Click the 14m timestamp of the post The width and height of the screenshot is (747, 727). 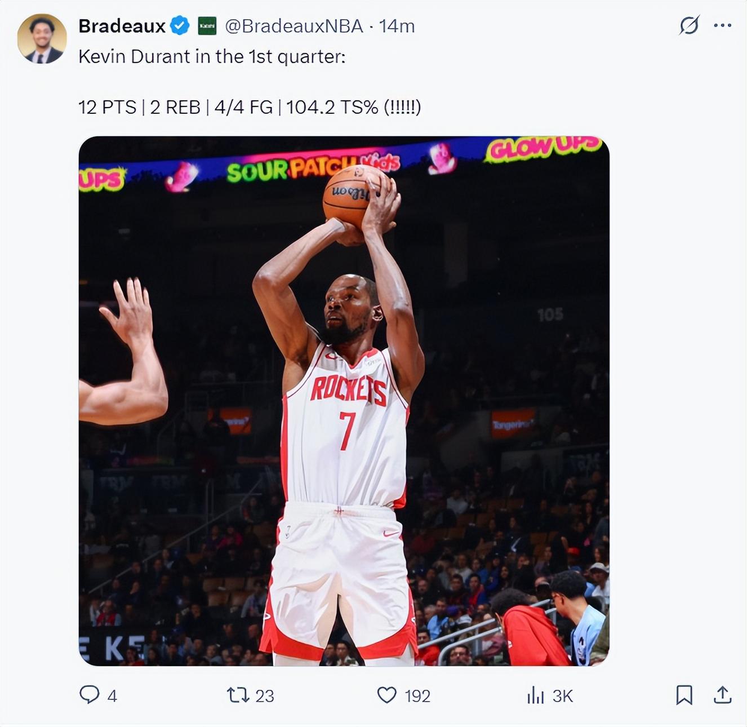pyautogui.click(x=397, y=26)
